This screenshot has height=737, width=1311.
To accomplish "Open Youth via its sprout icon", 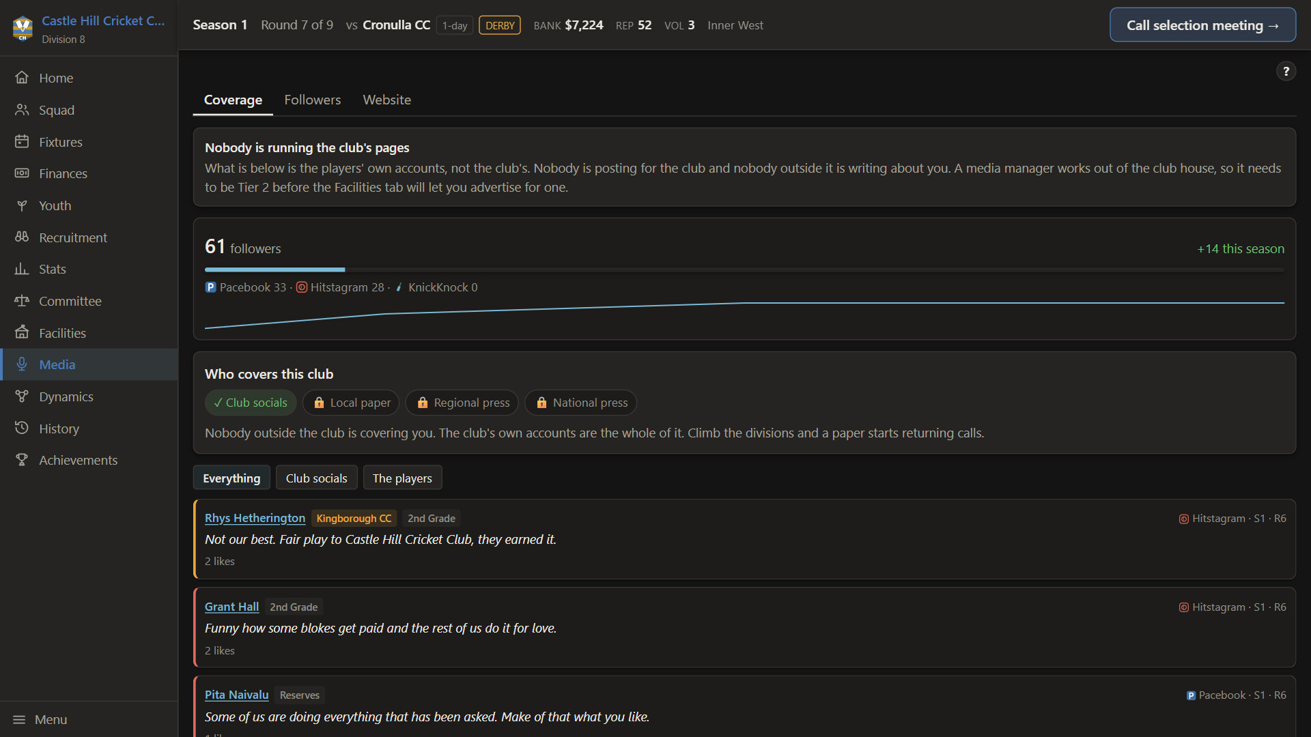I will (x=22, y=205).
